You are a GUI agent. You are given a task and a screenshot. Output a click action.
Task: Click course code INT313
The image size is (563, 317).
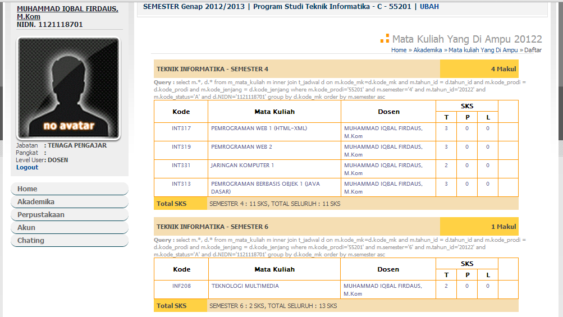click(x=181, y=184)
